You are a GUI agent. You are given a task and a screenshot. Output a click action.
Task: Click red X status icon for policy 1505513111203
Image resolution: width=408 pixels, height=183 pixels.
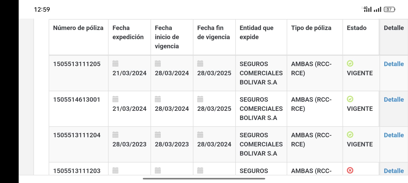pyautogui.click(x=350, y=170)
